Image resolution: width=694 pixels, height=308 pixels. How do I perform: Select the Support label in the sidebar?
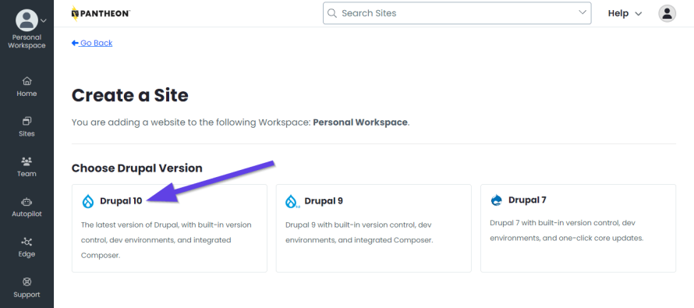pyautogui.click(x=27, y=295)
